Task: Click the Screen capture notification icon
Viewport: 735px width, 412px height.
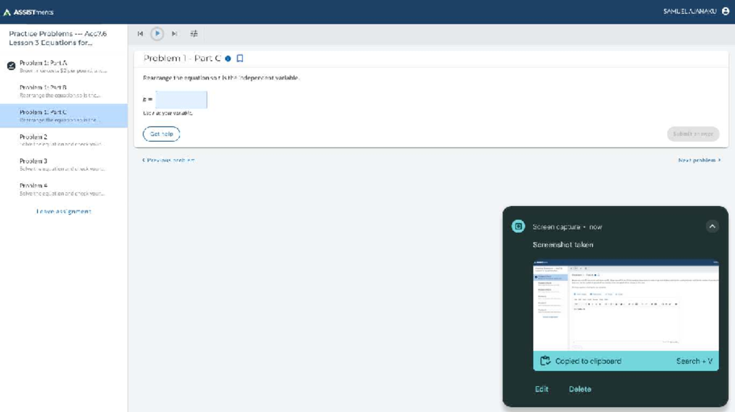Action: coord(518,226)
